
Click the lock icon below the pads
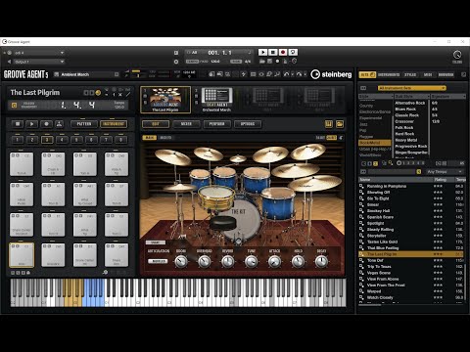tap(28, 273)
